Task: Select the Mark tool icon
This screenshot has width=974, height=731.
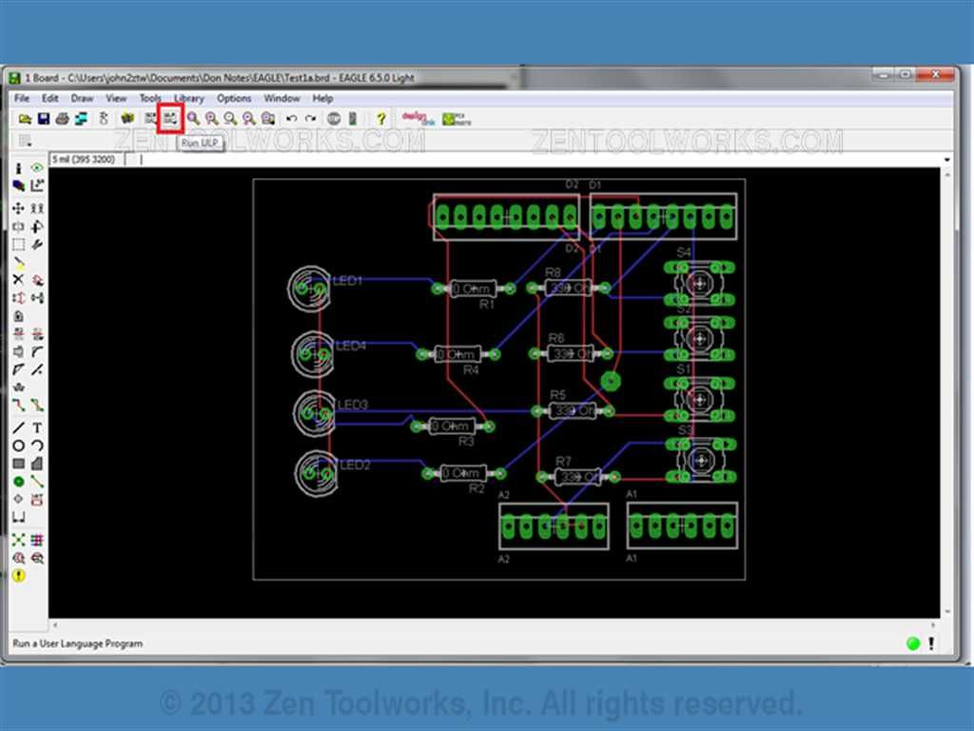Action: [37, 186]
